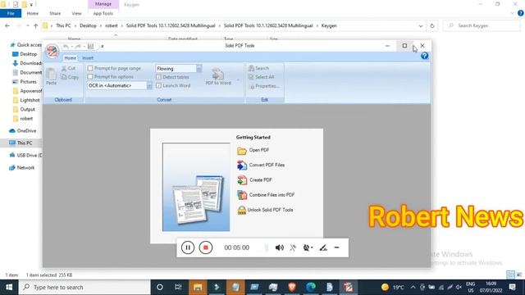
Task: Click the Search Keygen box in Explorer
Action: [x=482, y=25]
